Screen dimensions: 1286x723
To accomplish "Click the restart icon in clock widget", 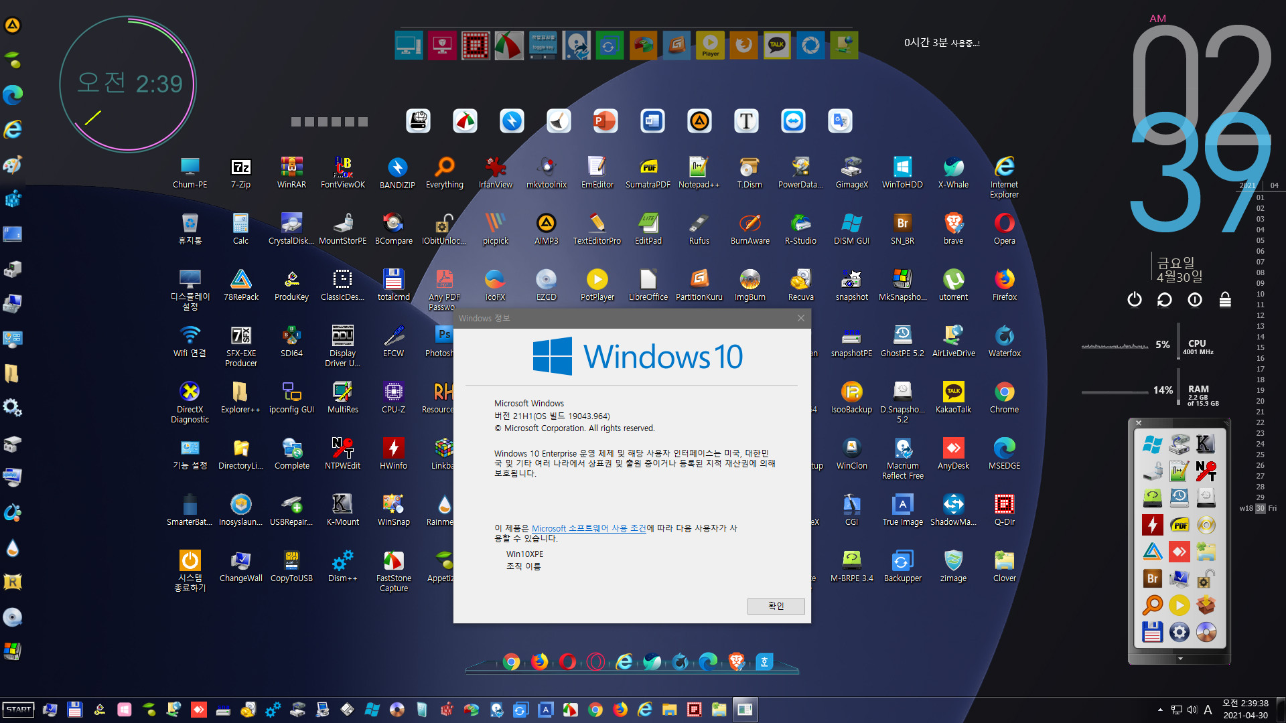I will [x=1165, y=299].
